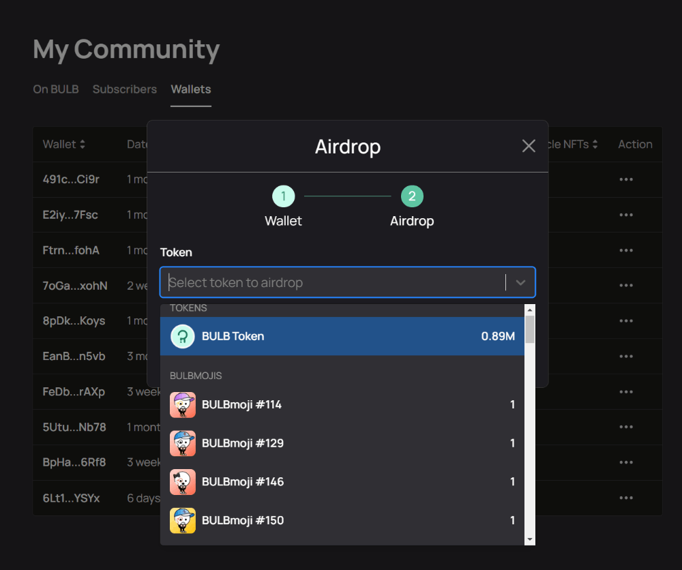
Task: Open actions menu for wallet 6Lt1...YSYx
Action: pos(626,498)
